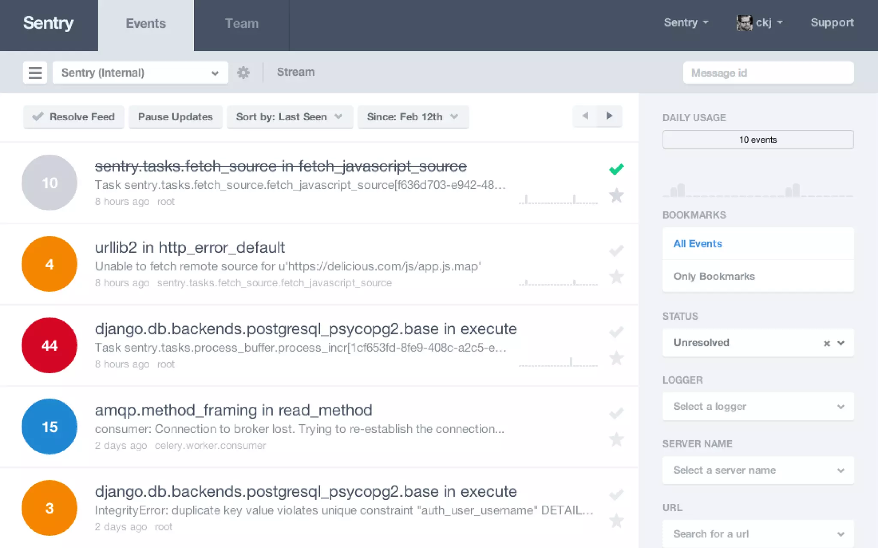The image size is (878, 548).
Task: Mark urllib2 http_error_default event as resolved
Action: 616,250
